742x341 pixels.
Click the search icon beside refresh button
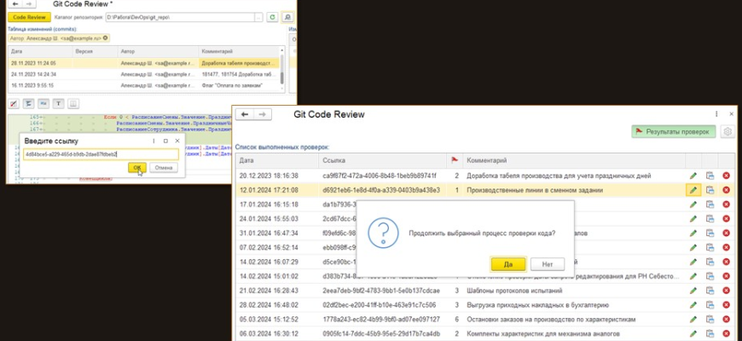tap(287, 16)
